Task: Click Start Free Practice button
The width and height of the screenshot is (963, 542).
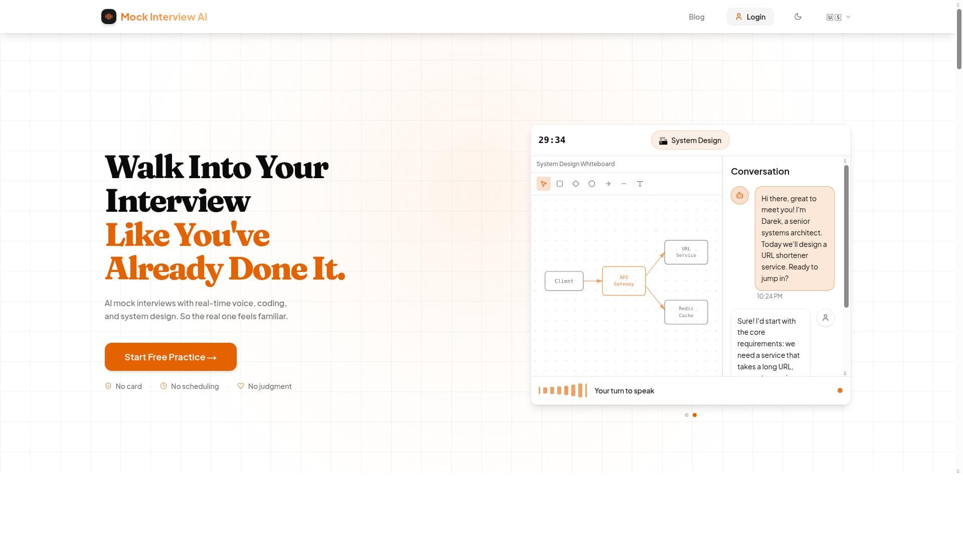Action: (171, 357)
